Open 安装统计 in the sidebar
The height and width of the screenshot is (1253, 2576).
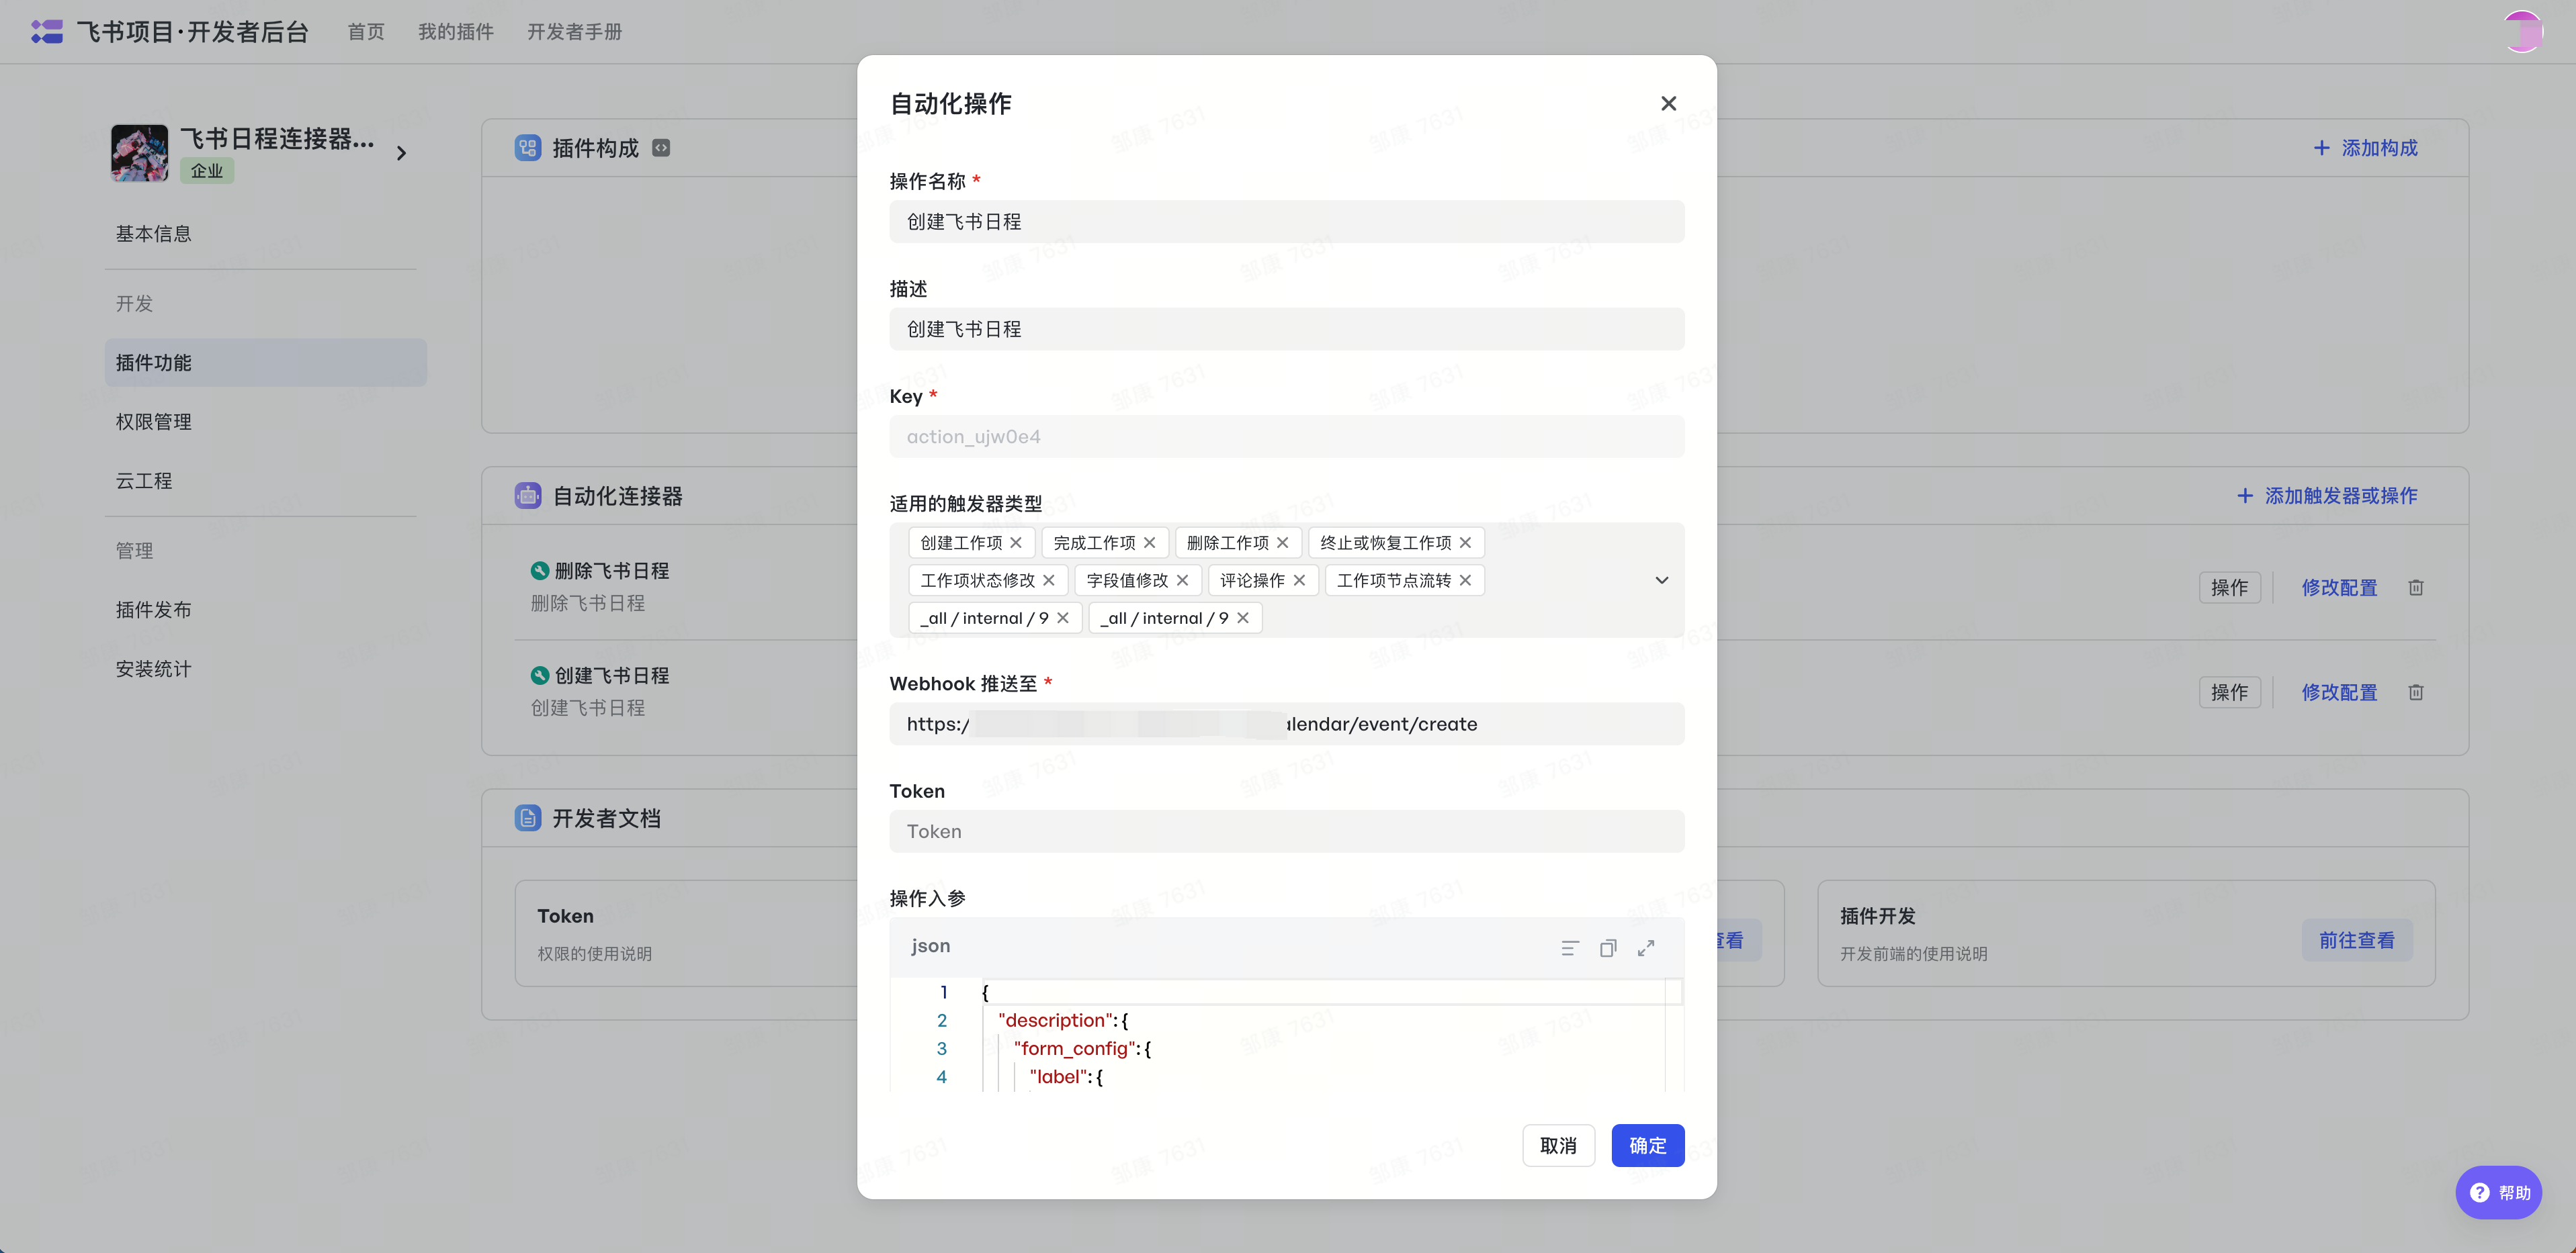(265, 668)
